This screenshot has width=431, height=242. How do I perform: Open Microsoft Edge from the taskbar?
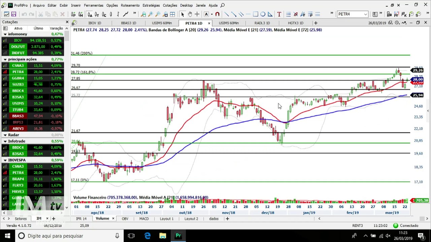point(147,236)
